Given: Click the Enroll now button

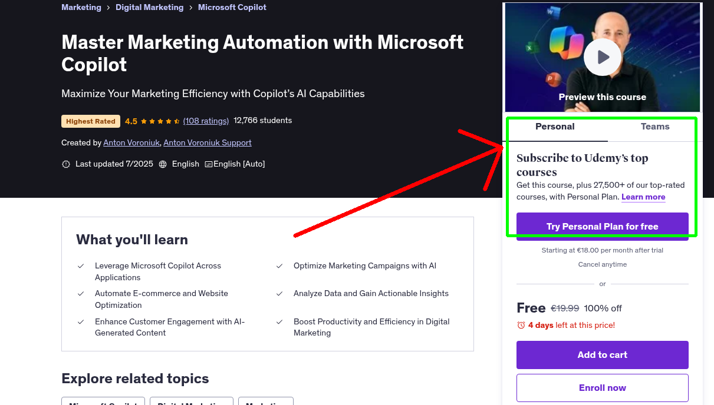Looking at the screenshot, I should (603, 388).
